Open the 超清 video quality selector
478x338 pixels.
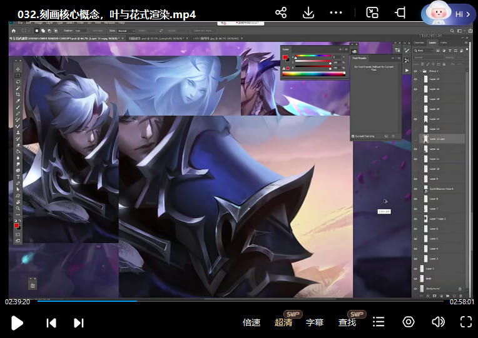[283, 322]
